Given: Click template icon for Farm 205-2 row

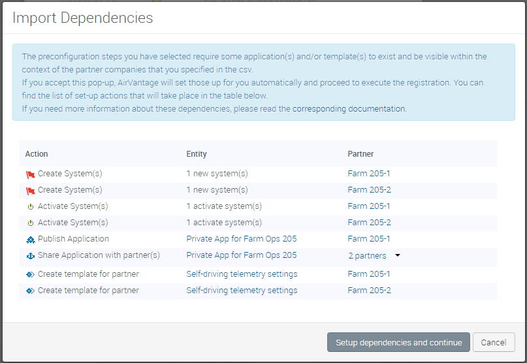Looking at the screenshot, I should point(30,291).
